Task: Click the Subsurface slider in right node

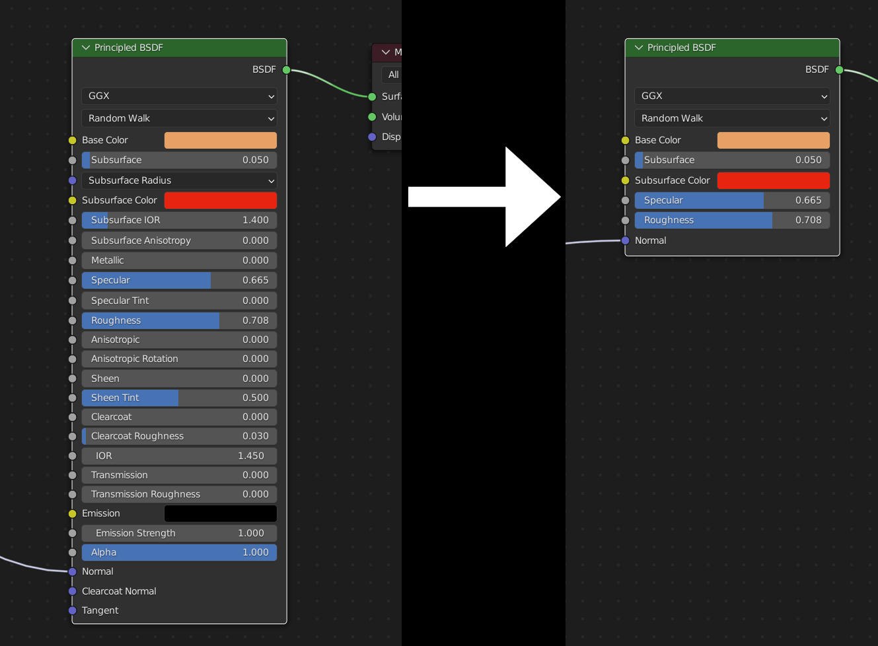Action: (732, 160)
